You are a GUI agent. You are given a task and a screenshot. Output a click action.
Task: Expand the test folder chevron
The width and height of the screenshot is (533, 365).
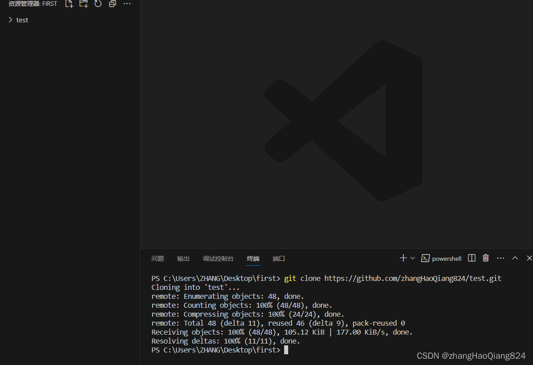[x=11, y=20]
